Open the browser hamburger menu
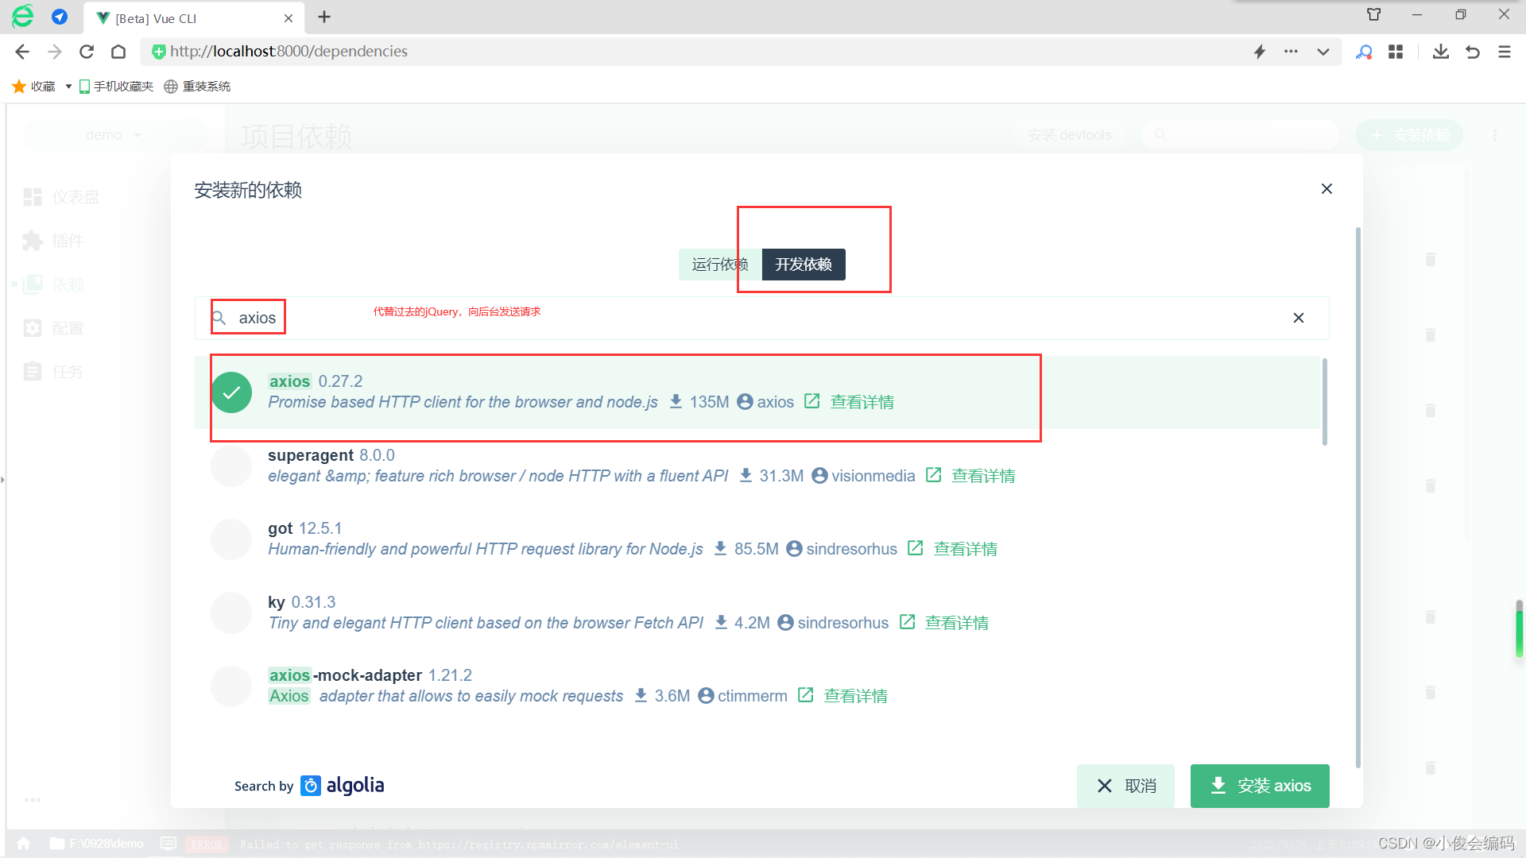1526x858 pixels. point(1505,52)
